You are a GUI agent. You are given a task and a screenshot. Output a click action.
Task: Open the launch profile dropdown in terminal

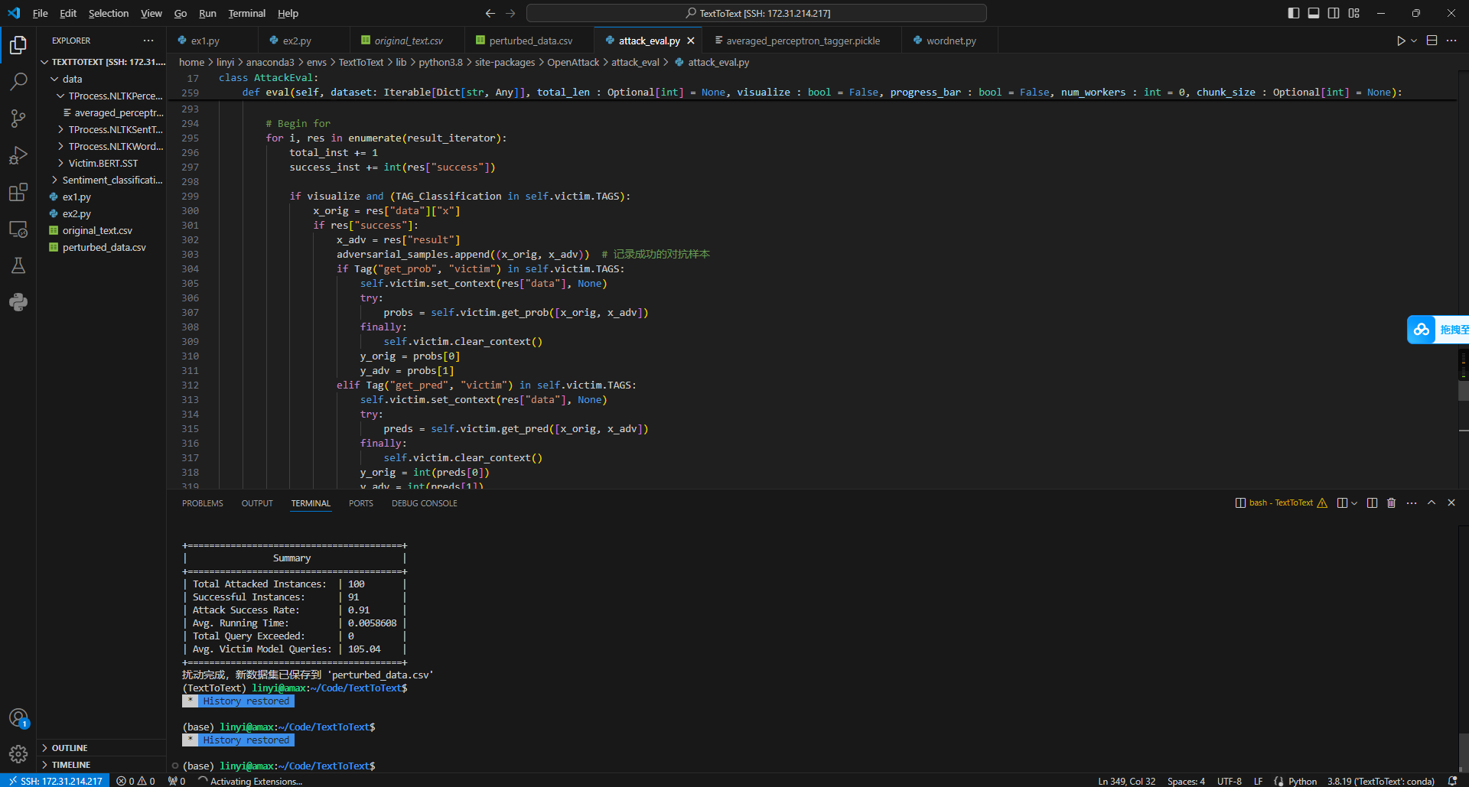(1355, 503)
